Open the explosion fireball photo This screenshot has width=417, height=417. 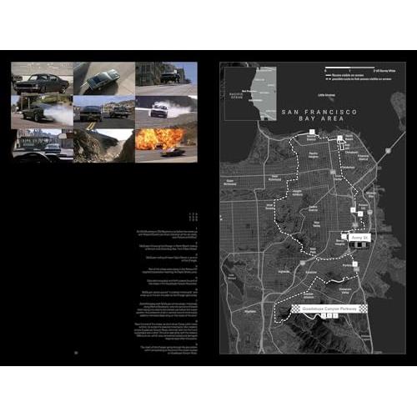pyautogui.click(x=166, y=146)
